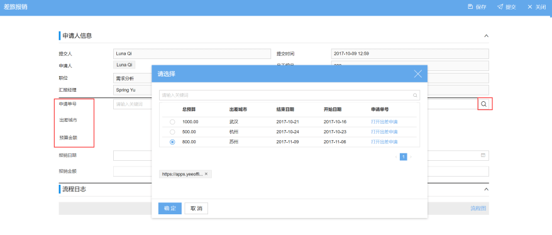Open 打开出差申请 link for 苏州
Screen dimensions: 552x235
384,142
